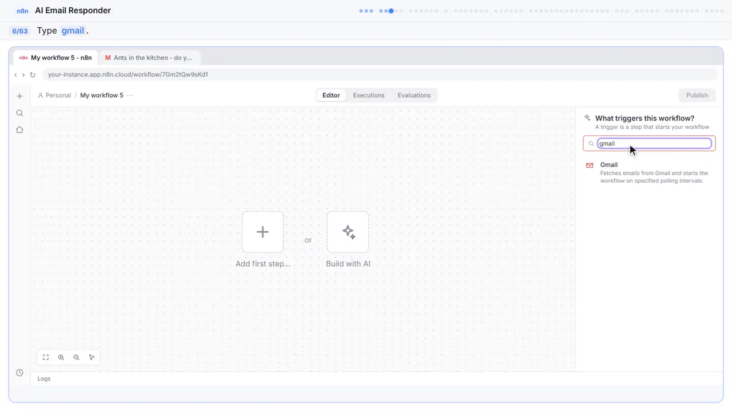The height and width of the screenshot is (411, 732).
Task: Click the 6/63 step counter badge
Action: [20, 31]
